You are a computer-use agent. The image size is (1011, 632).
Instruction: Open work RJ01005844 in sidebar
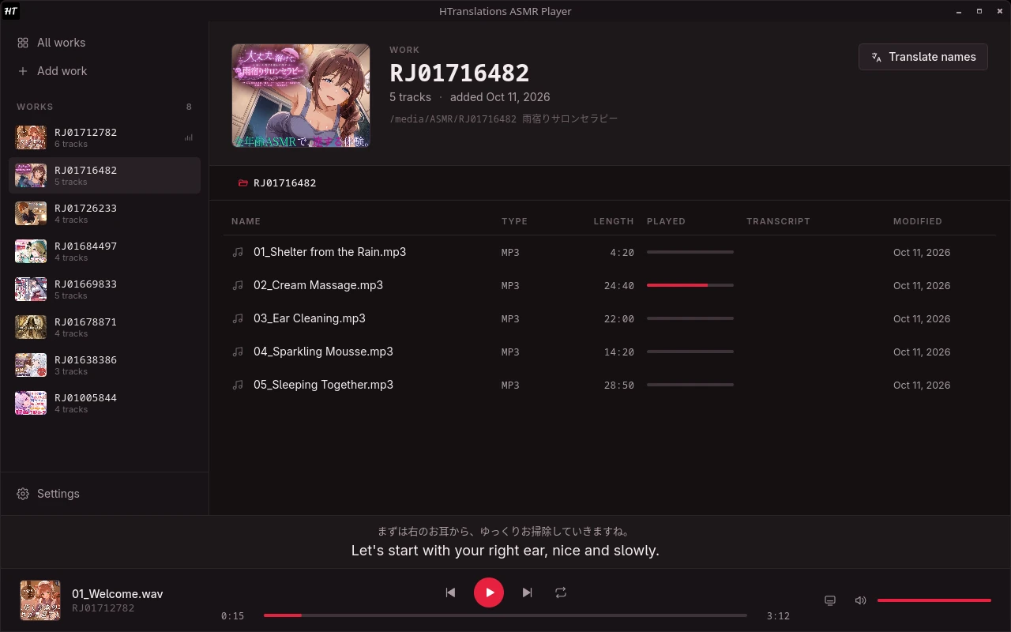point(104,403)
